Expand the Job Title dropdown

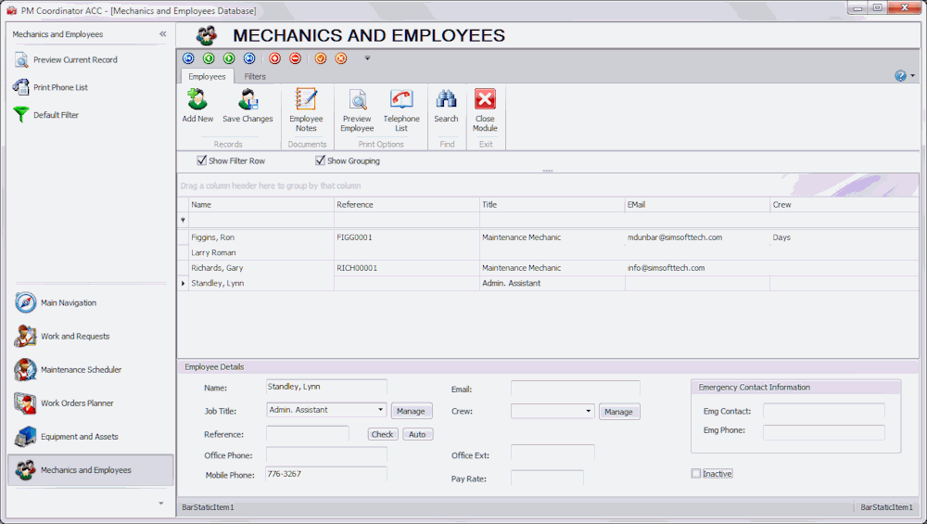pos(381,410)
